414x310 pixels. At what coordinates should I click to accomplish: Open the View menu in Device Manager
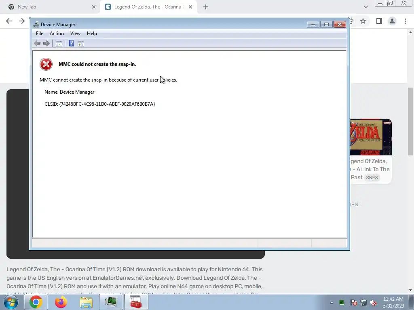[x=75, y=34]
